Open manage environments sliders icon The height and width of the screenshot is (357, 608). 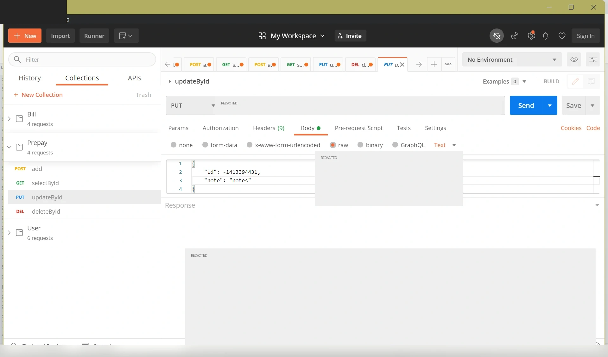click(x=593, y=59)
